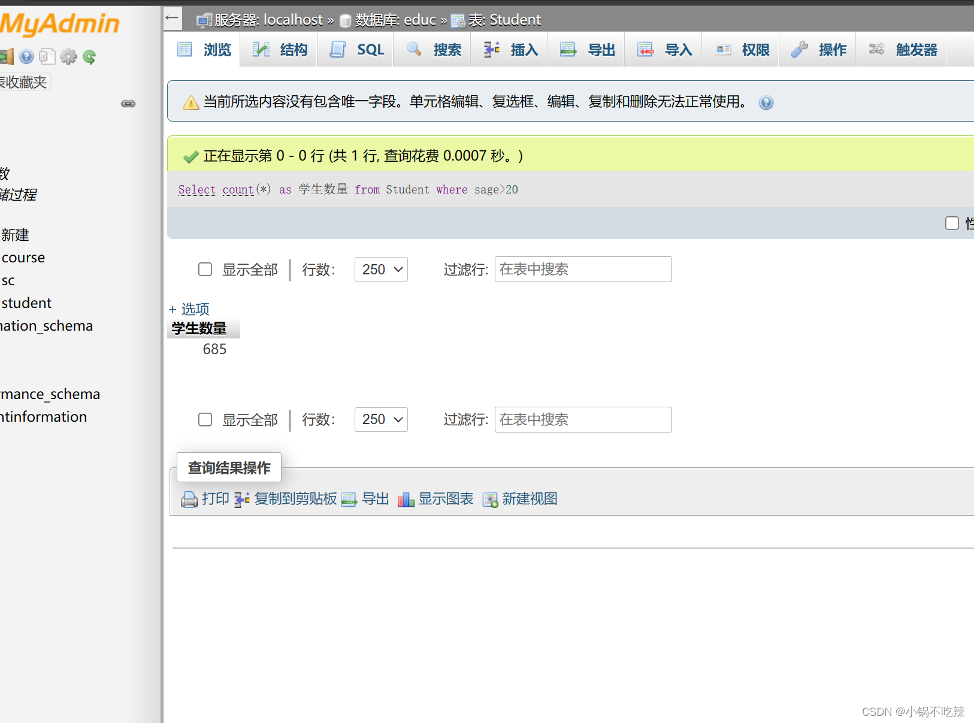Open the upper 250 row count dropdown
974x723 pixels.
coord(381,270)
